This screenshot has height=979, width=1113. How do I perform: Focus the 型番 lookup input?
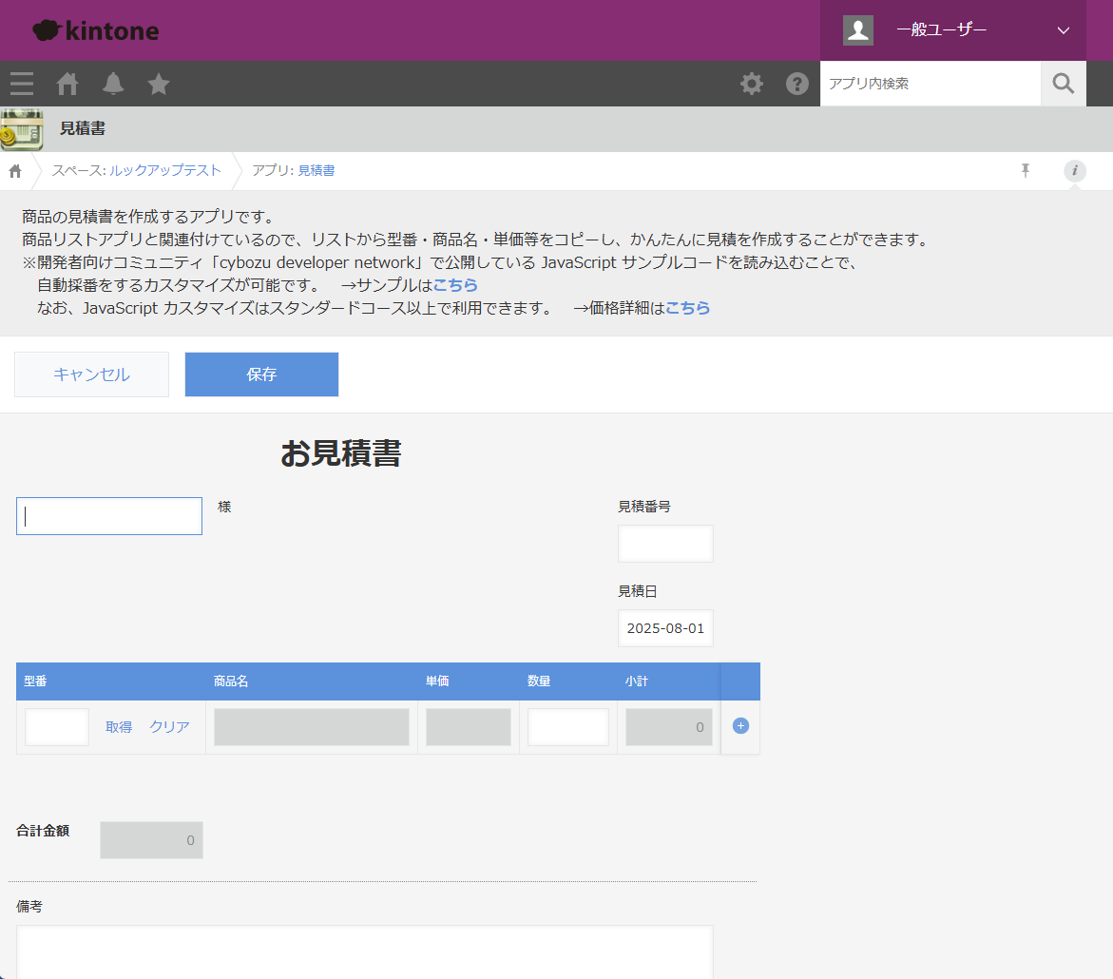[x=57, y=727]
